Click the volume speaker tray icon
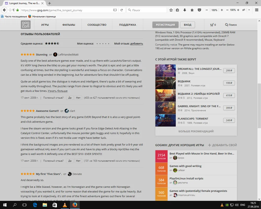The image size is (261, 209). (x=236, y=205)
